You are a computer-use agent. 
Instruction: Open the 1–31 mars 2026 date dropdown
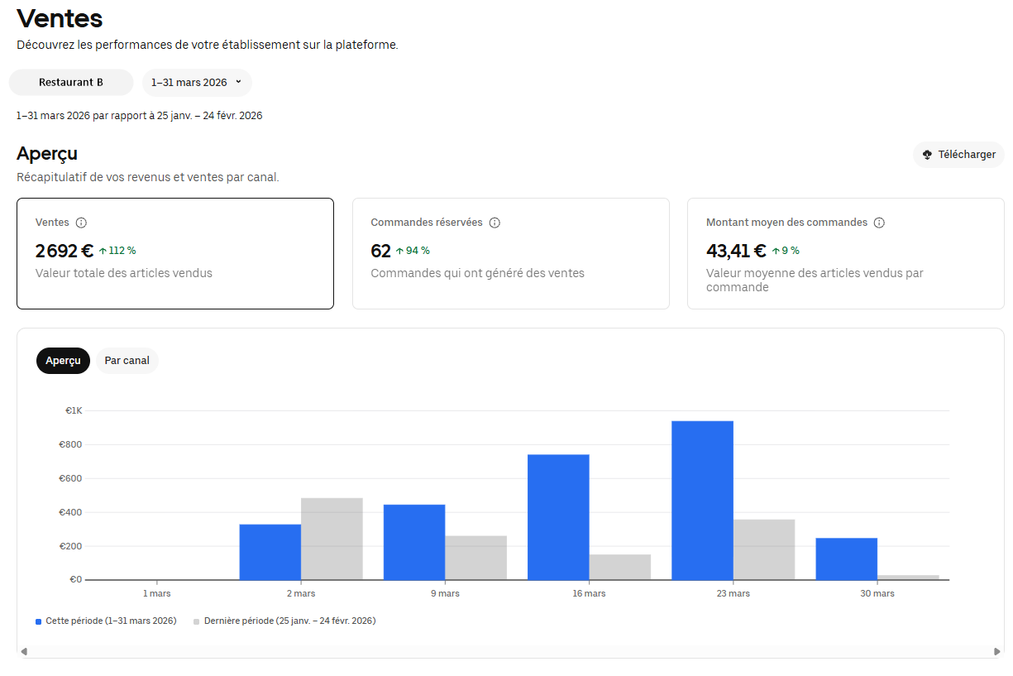[197, 83]
